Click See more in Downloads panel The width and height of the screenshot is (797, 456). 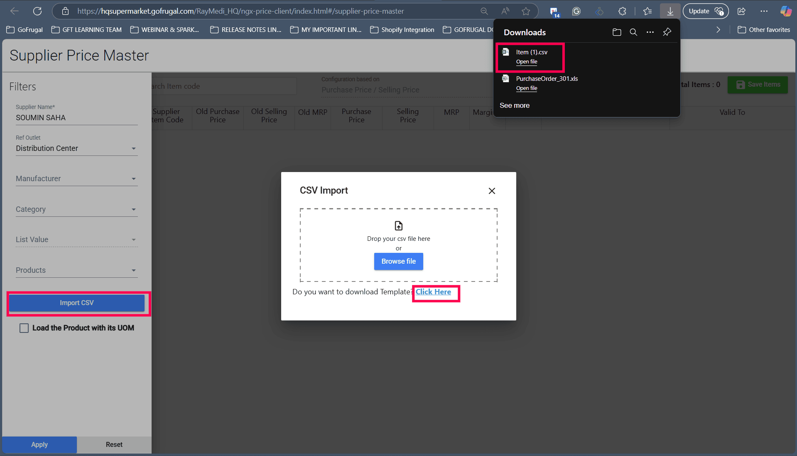tap(515, 105)
